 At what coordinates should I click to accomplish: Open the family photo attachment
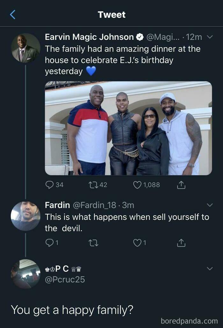point(128,128)
